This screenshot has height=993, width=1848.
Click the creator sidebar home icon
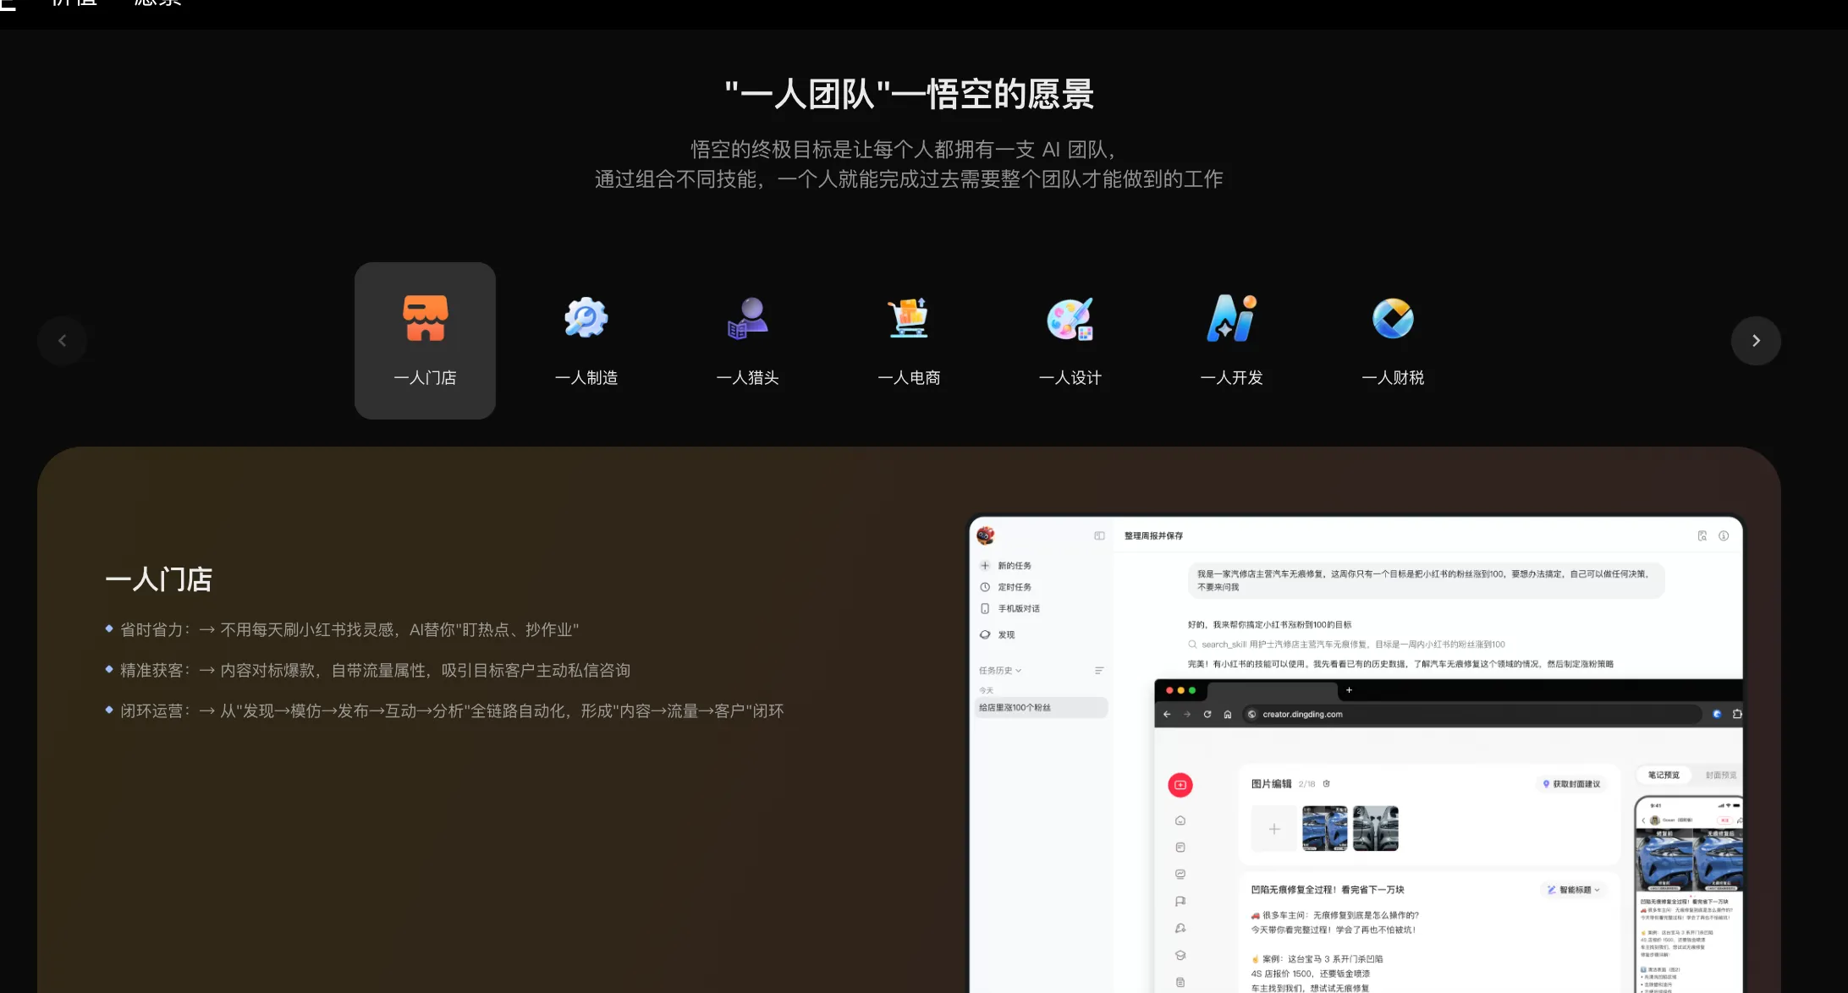(1180, 820)
